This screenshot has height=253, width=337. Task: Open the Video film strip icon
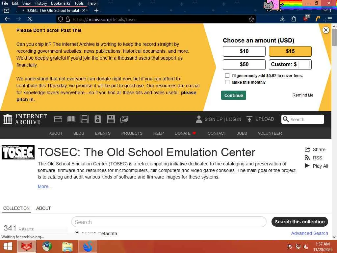point(85,119)
